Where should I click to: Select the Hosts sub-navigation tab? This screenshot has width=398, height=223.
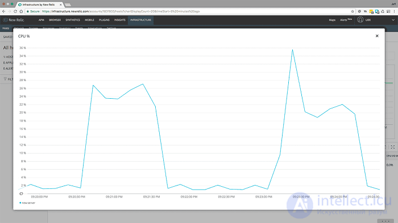coord(6,28)
